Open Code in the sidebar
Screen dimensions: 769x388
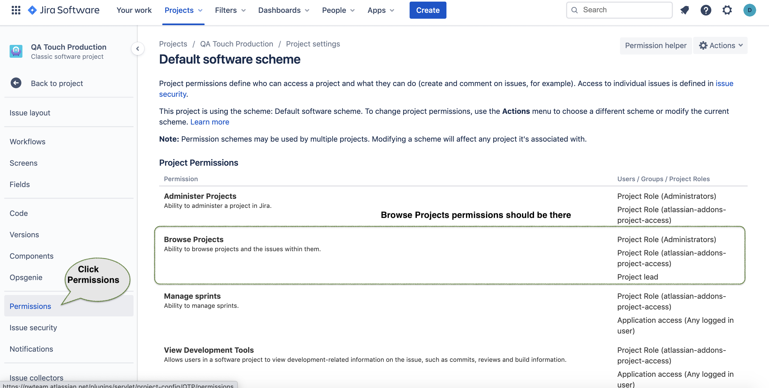tap(19, 213)
